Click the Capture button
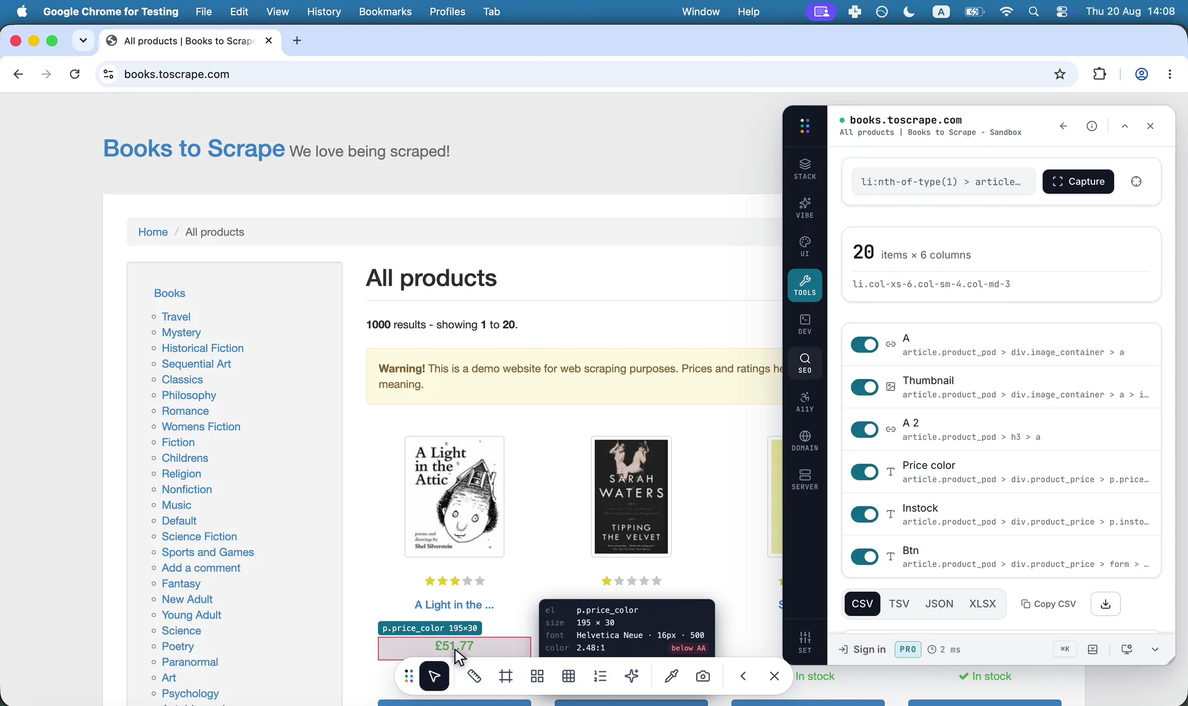The width and height of the screenshot is (1188, 706). pyautogui.click(x=1078, y=182)
